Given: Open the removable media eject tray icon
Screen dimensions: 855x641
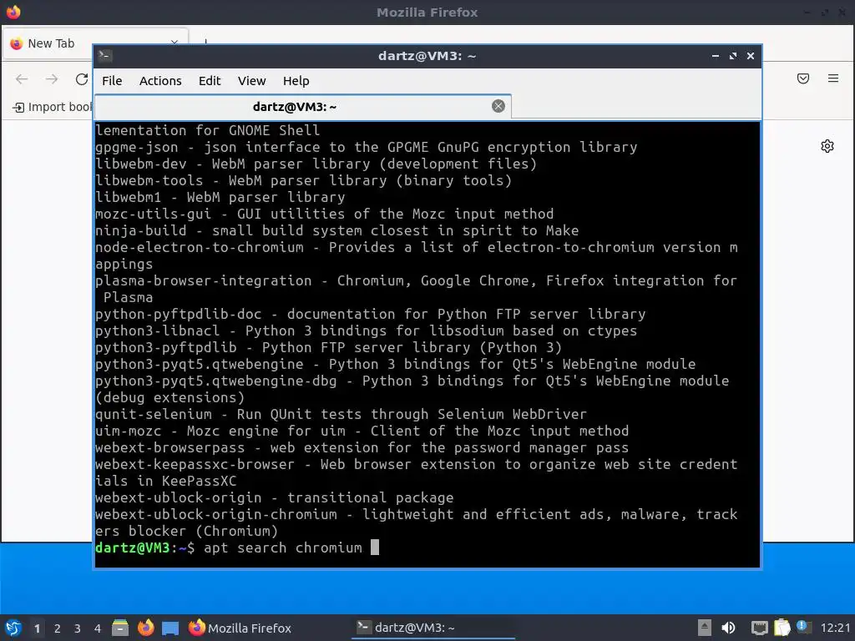Looking at the screenshot, I should [705, 628].
